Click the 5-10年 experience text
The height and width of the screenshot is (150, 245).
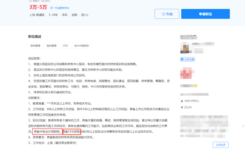(53, 15)
